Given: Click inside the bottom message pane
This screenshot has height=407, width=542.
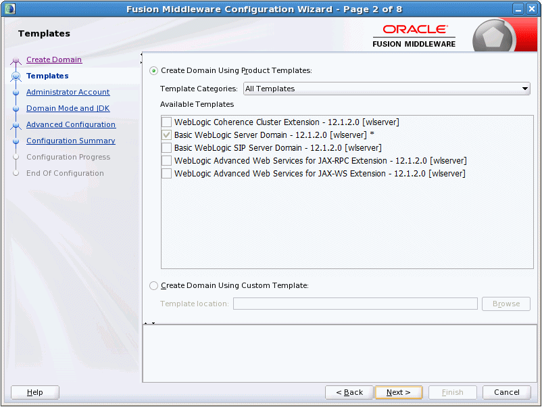Looking at the screenshot, I should click(x=339, y=354).
